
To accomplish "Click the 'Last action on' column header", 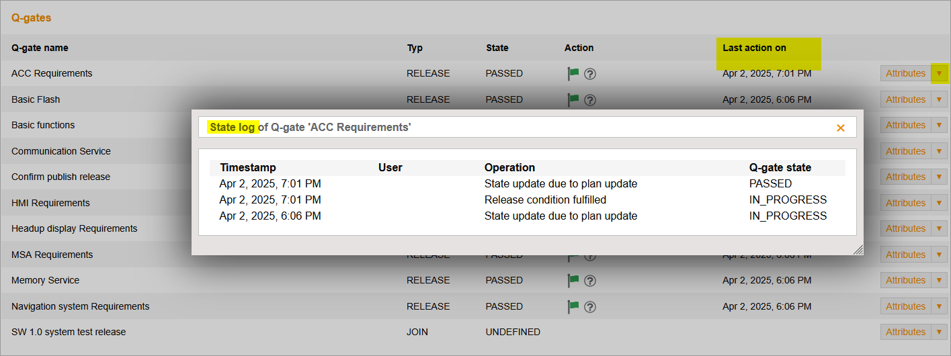I will tap(754, 48).
